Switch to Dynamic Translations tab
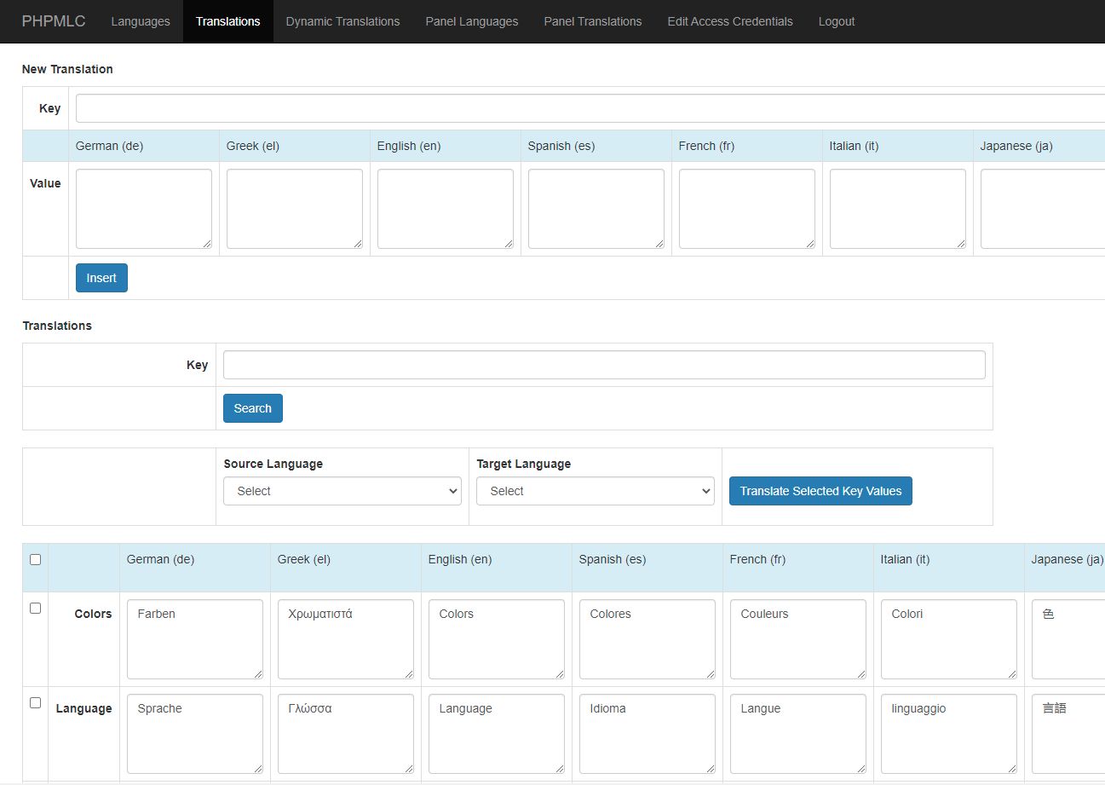This screenshot has width=1105, height=785. coord(342,21)
